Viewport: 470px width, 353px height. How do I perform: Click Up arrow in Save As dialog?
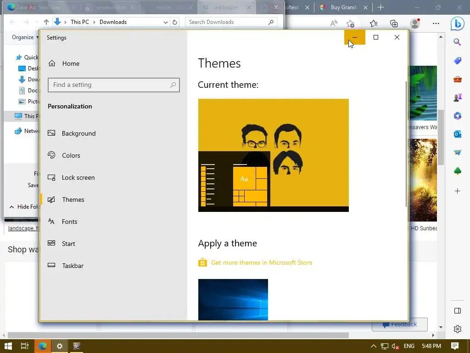tap(46, 22)
